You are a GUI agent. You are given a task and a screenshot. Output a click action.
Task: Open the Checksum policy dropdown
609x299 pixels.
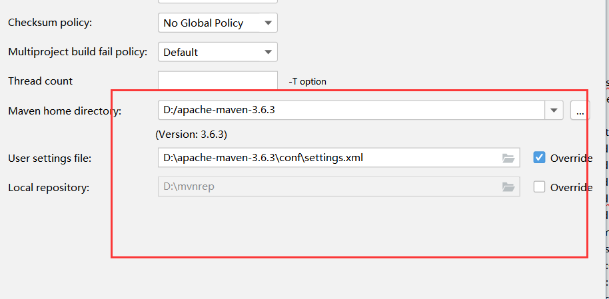coord(217,23)
